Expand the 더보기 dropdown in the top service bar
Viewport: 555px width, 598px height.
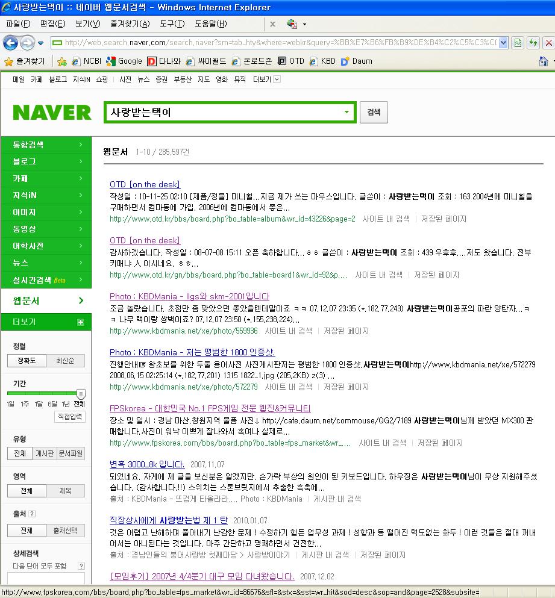coord(277,79)
